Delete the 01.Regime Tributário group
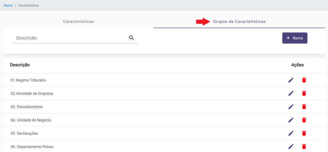The height and width of the screenshot is (152, 328). [x=304, y=80]
